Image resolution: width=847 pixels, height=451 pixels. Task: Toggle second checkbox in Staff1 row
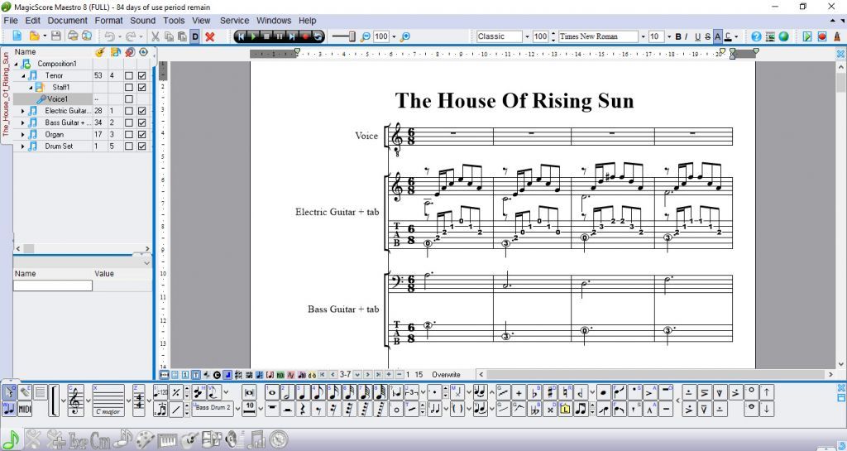point(142,87)
